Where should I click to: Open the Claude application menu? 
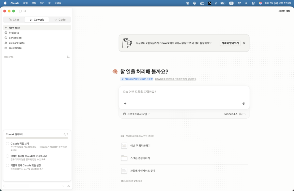tap(15, 3)
